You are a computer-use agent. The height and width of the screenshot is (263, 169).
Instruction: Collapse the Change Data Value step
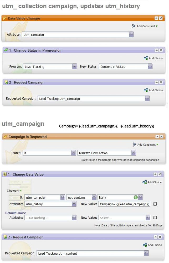(155, 174)
